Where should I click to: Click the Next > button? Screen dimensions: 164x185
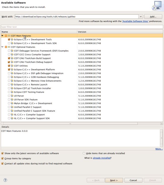tap(114, 180)
